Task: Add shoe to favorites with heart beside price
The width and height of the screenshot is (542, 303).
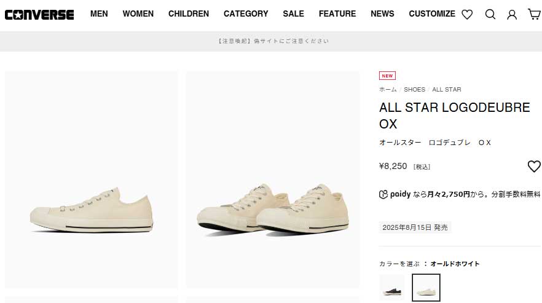Action: click(534, 166)
